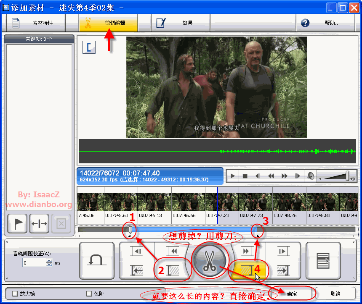This screenshot has width=362, height=304.
Task: Adjust the volume slider handle
Action: pyautogui.click(x=347, y=176)
